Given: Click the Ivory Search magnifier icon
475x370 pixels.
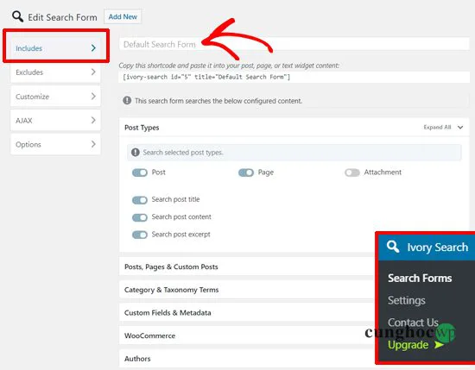Looking at the screenshot, I should pos(393,247).
